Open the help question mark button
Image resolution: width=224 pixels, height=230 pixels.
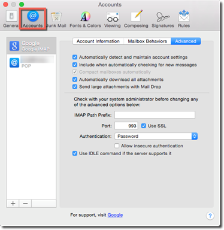click(x=210, y=216)
